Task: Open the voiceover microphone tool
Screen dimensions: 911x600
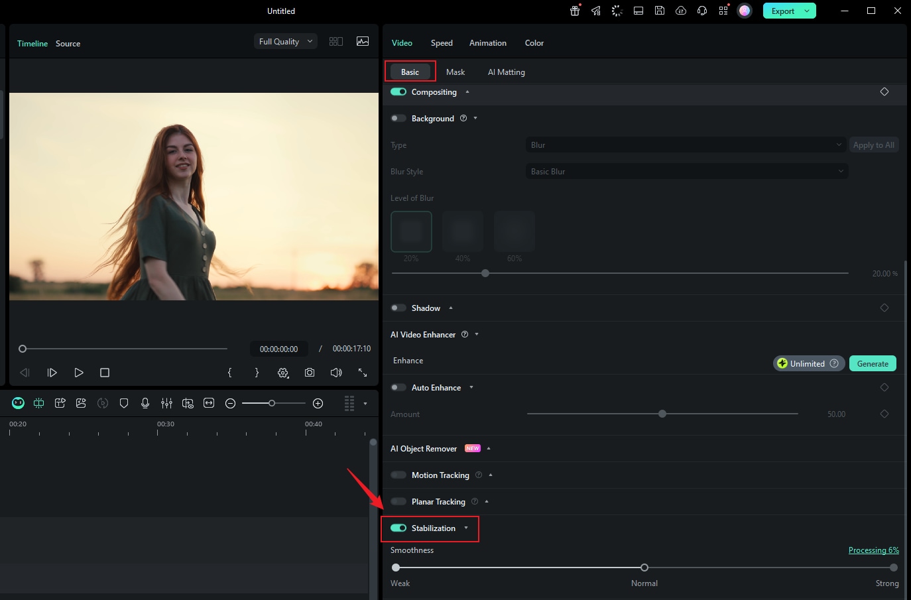Action: (145, 403)
